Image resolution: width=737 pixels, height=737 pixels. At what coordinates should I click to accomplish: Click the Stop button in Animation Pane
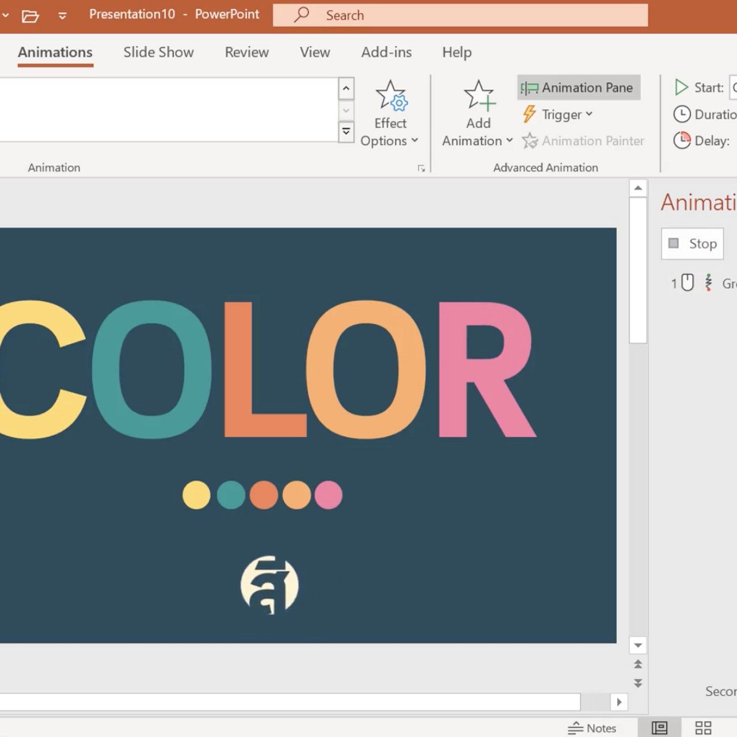693,244
